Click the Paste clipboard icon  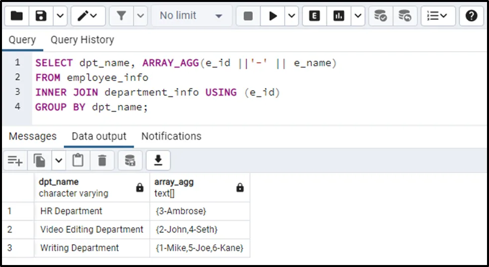click(x=78, y=160)
